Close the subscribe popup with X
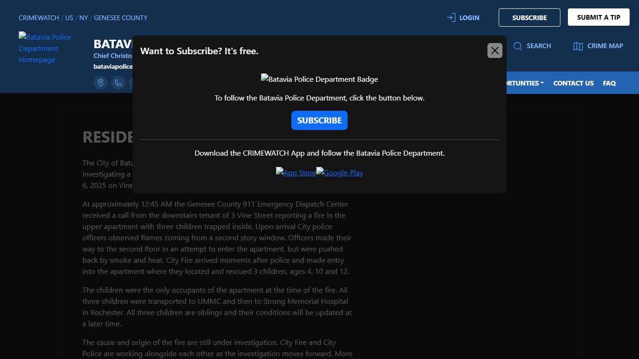The image size is (639, 359). [494, 50]
